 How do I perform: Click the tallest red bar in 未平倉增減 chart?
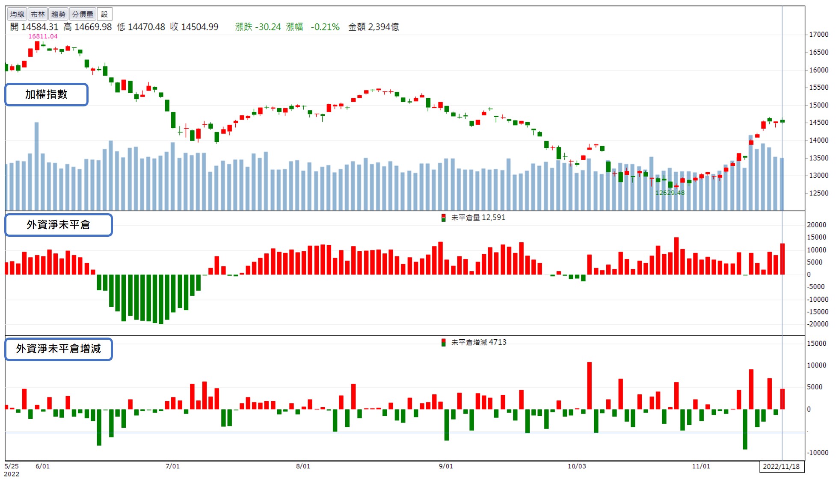click(589, 385)
